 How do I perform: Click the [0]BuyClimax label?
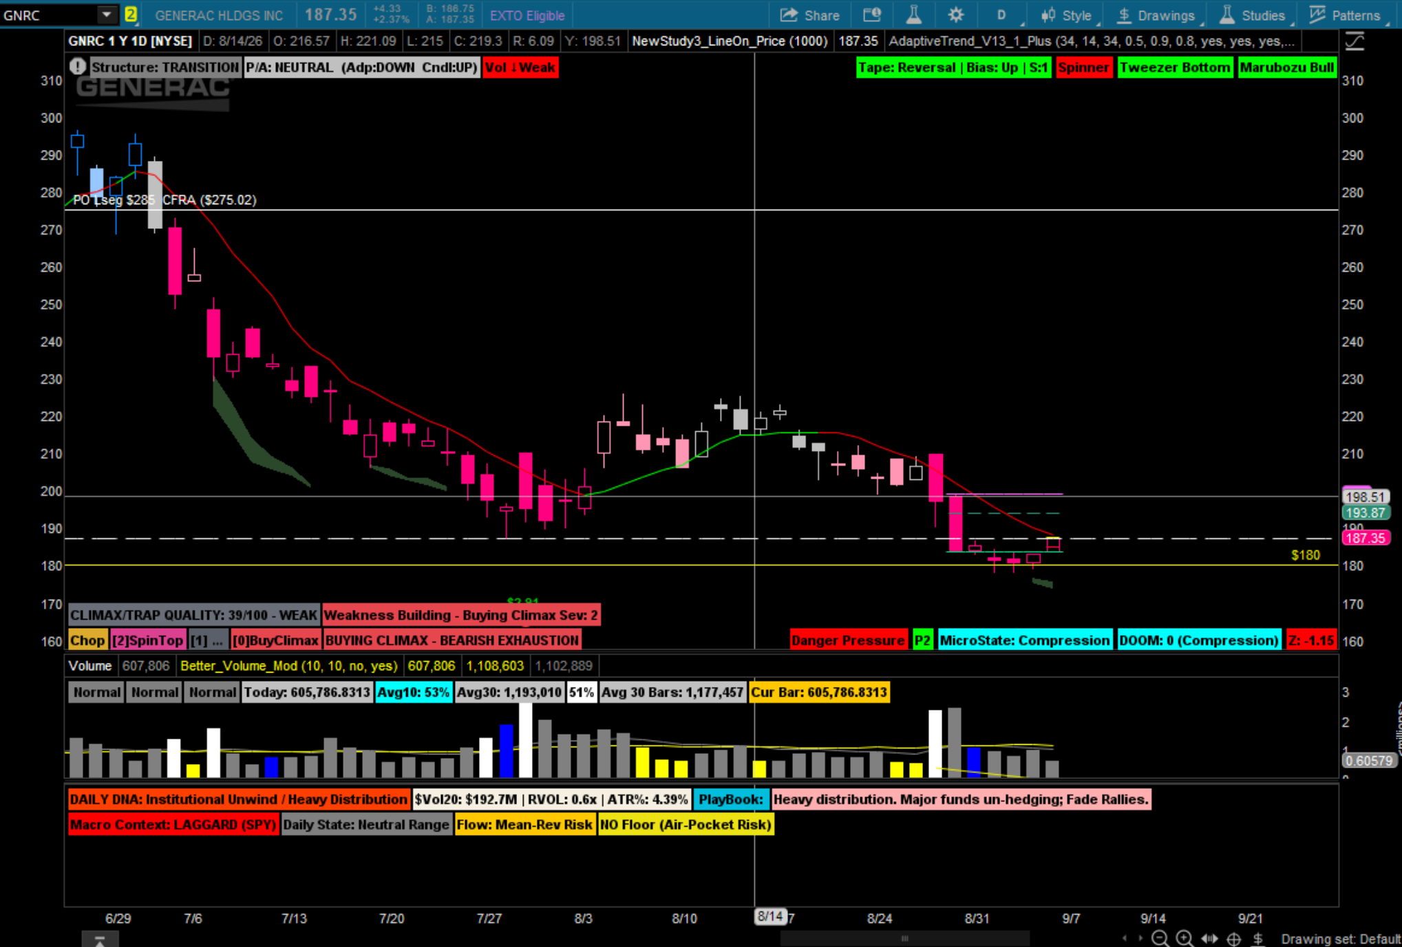[x=275, y=640]
